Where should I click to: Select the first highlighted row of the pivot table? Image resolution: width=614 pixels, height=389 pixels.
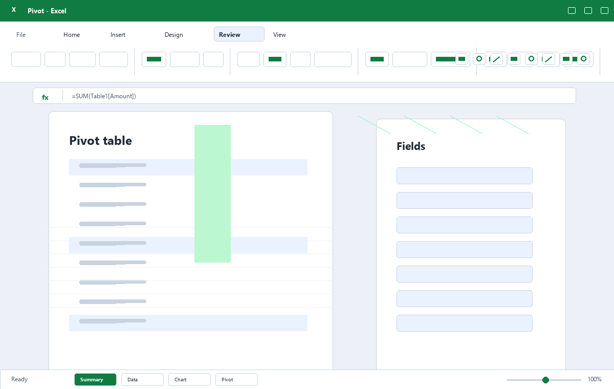188,167
